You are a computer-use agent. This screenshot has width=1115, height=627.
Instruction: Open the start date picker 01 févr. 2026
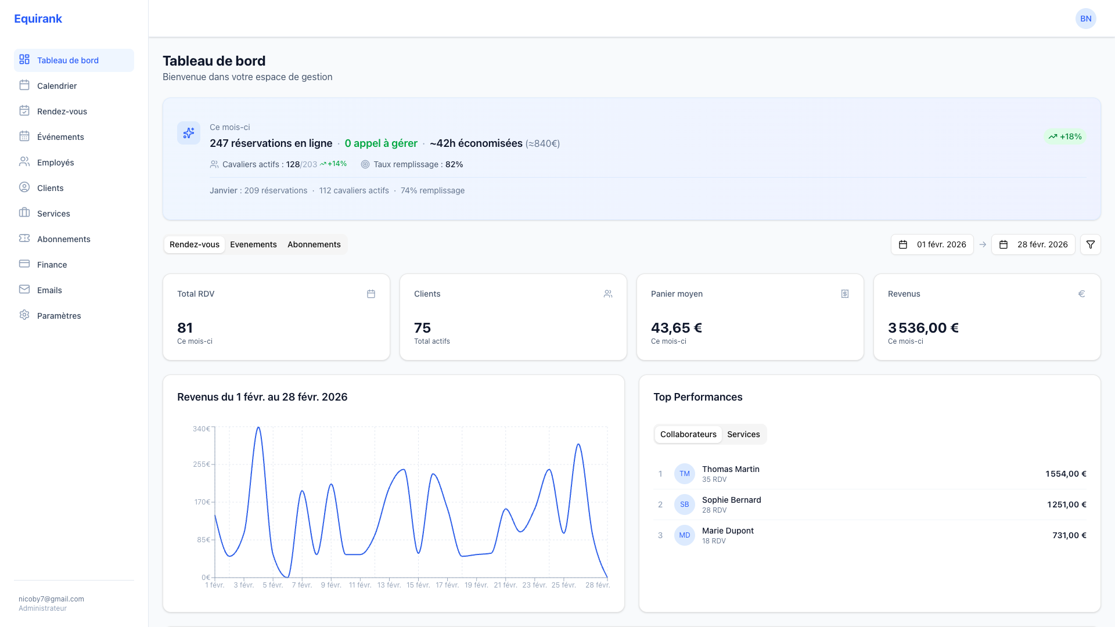[932, 244]
